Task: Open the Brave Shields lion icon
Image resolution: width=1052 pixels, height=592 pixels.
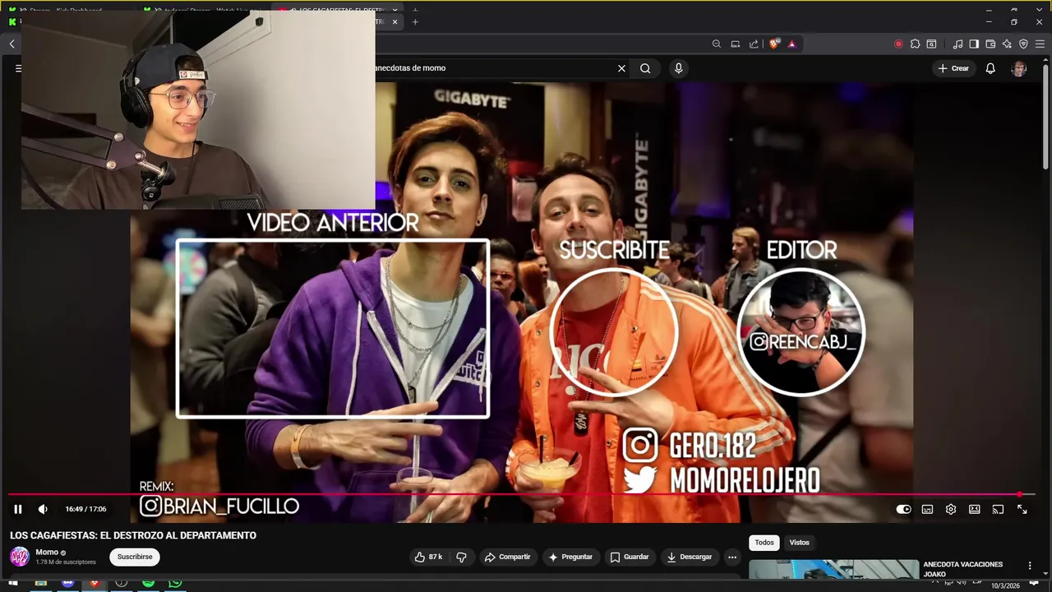Action: pyautogui.click(x=773, y=44)
